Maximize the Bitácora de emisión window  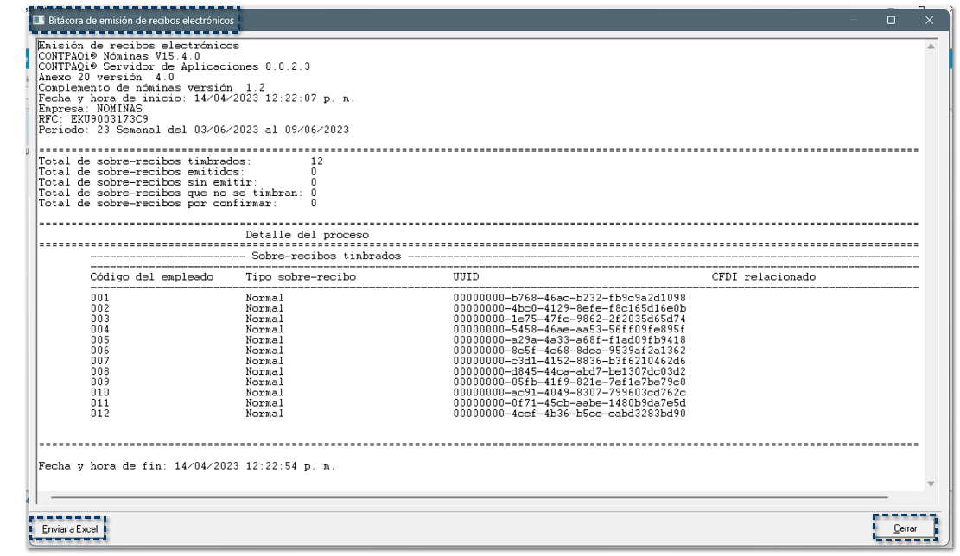[x=891, y=20]
